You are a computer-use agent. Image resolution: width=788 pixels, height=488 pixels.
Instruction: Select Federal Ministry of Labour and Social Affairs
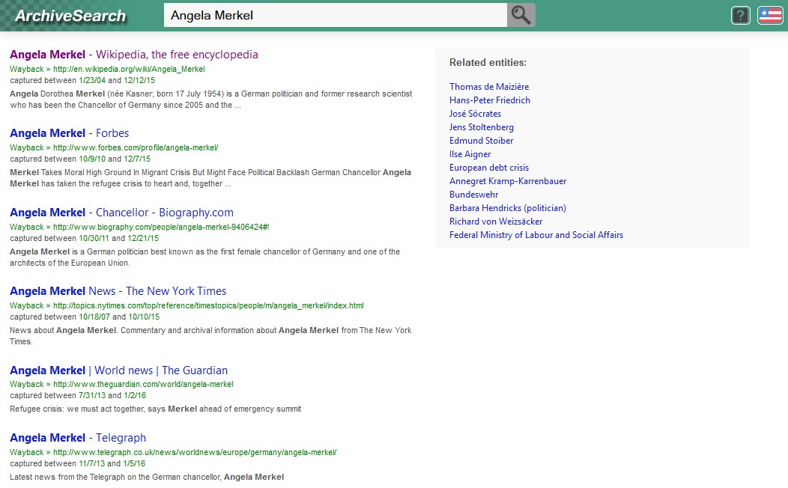pos(536,236)
